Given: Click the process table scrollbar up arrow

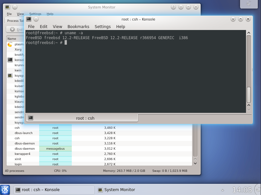Looking at the screenshot, I should tap(195, 159).
